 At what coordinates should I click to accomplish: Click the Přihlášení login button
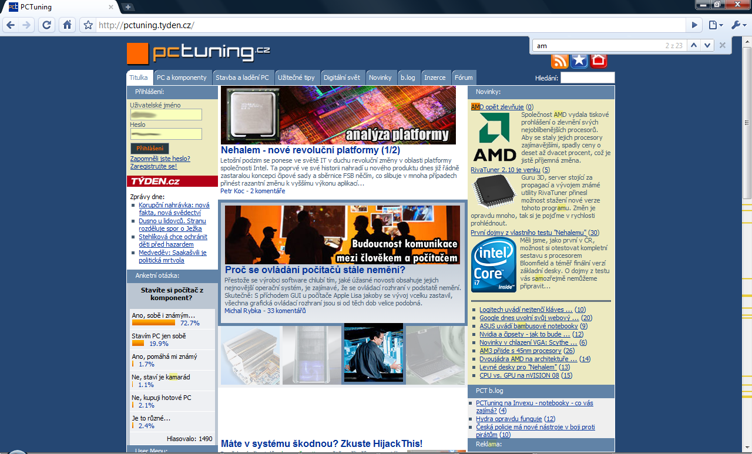click(150, 149)
